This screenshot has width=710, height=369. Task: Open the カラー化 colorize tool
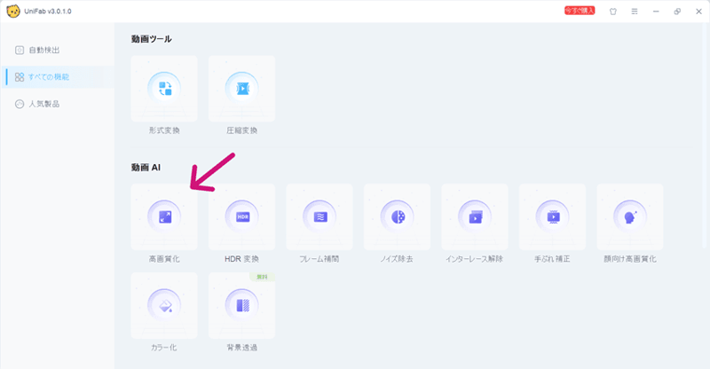(x=164, y=305)
